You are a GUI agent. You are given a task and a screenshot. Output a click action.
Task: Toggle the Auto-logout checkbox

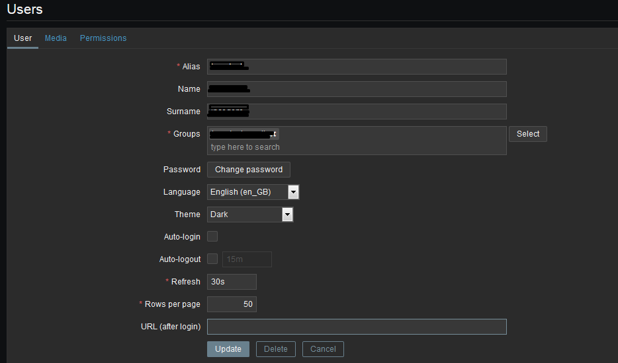pos(212,259)
